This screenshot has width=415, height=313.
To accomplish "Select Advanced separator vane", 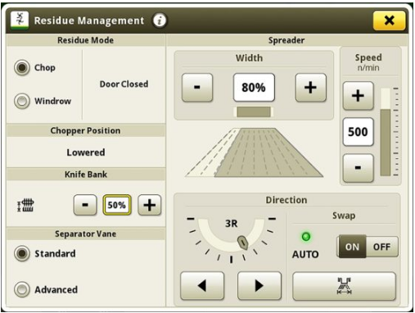I will coord(22,289).
